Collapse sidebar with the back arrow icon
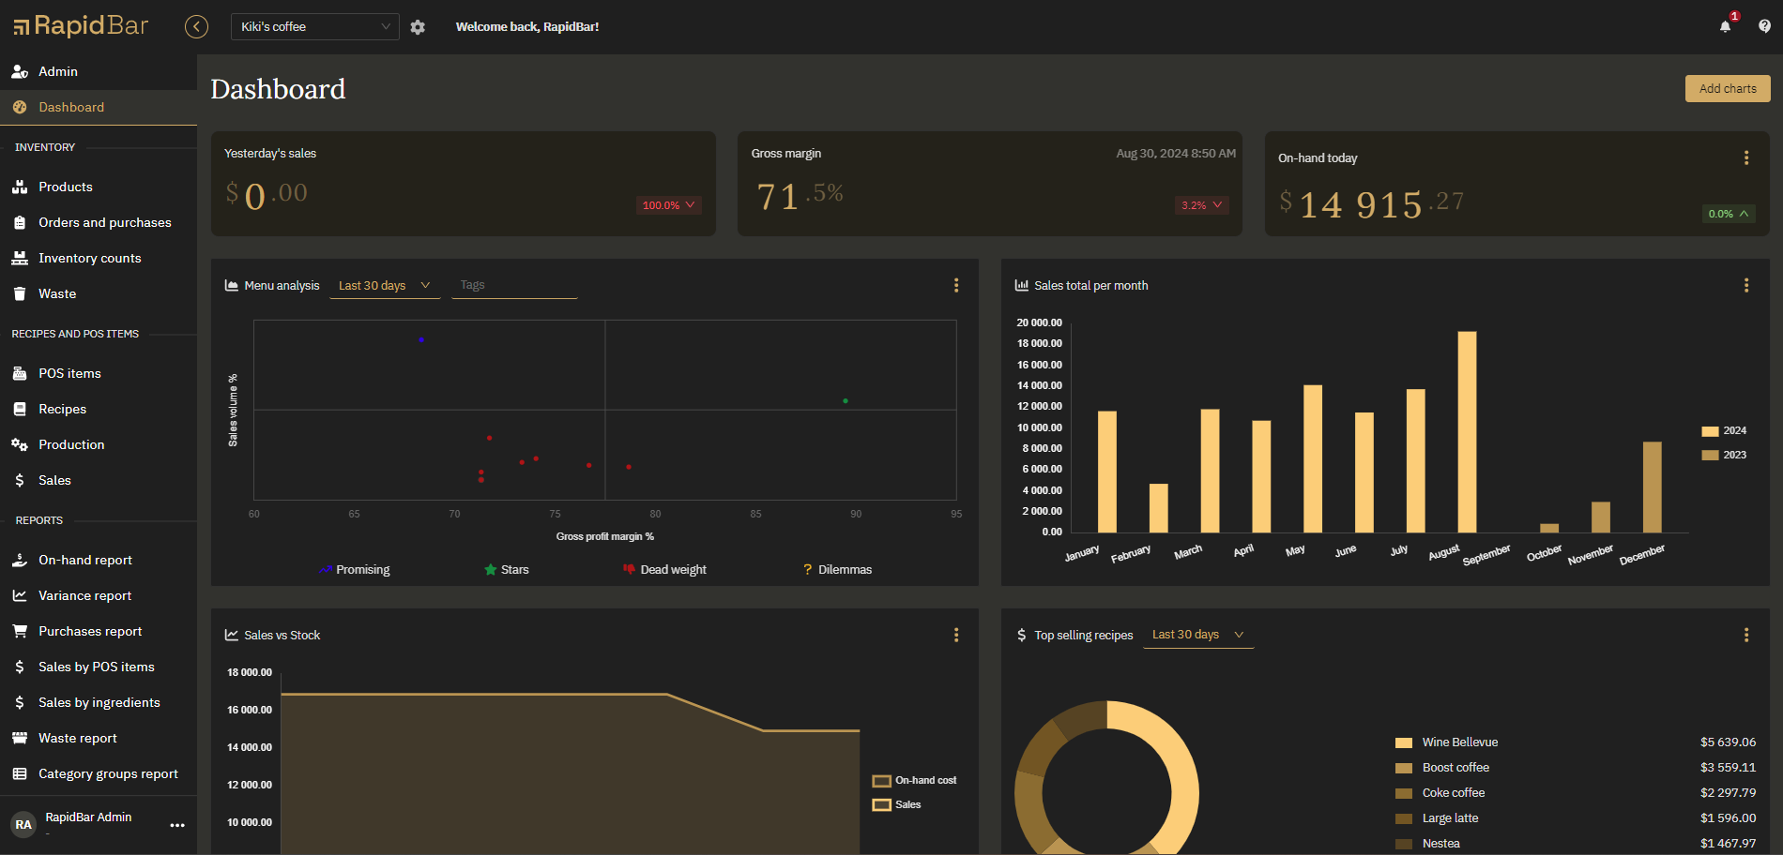This screenshot has height=855, width=1783. point(196,26)
